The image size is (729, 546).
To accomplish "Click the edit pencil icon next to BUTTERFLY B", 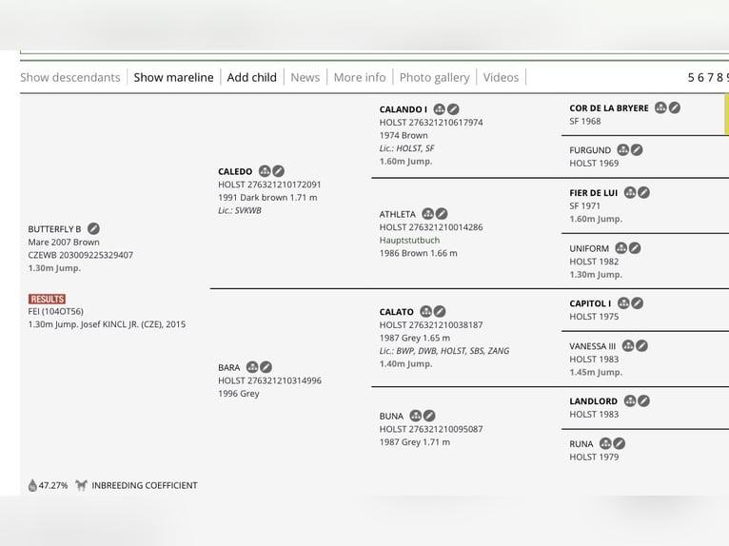I will (x=93, y=228).
